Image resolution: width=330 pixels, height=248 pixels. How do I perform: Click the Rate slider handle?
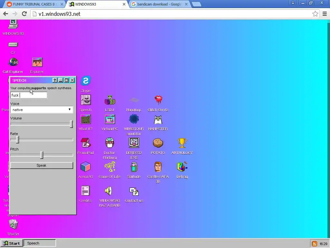pyautogui.click(x=18, y=139)
